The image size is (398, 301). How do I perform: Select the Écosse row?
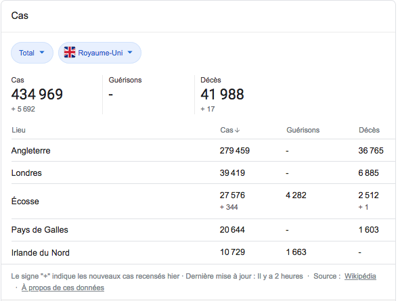tap(203, 202)
